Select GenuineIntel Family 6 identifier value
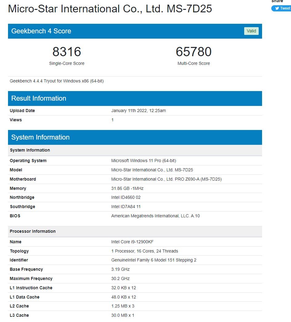291x322 pixels. (154, 260)
